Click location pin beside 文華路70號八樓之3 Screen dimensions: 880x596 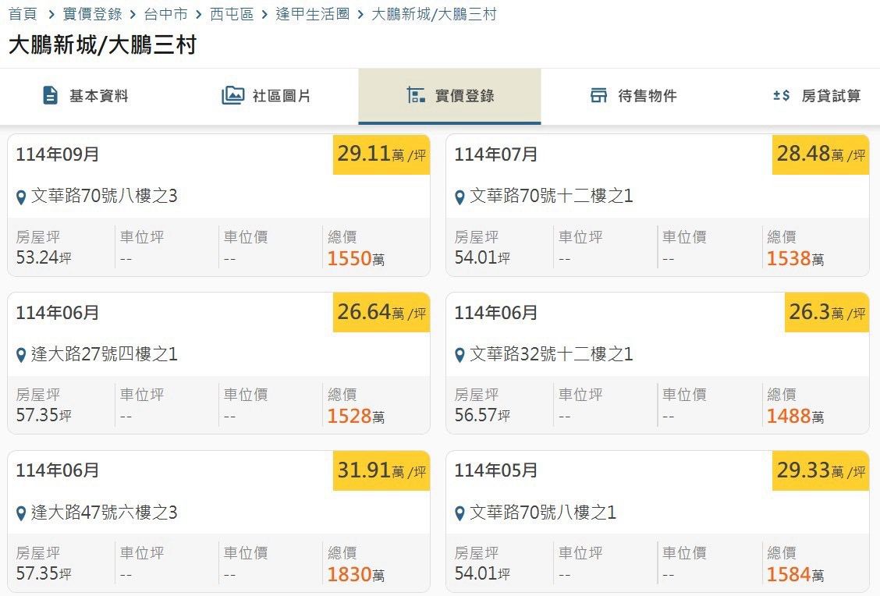[21, 197]
